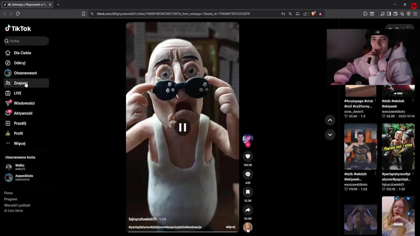Viewport: 420px width, 236px height.
Task: Open the Brave VPN shield icon
Action: point(409,14)
